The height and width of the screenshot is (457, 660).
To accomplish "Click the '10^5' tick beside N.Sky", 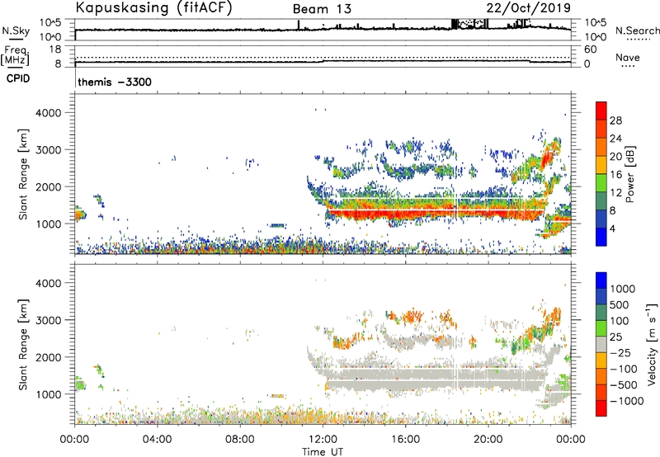I will (x=50, y=23).
